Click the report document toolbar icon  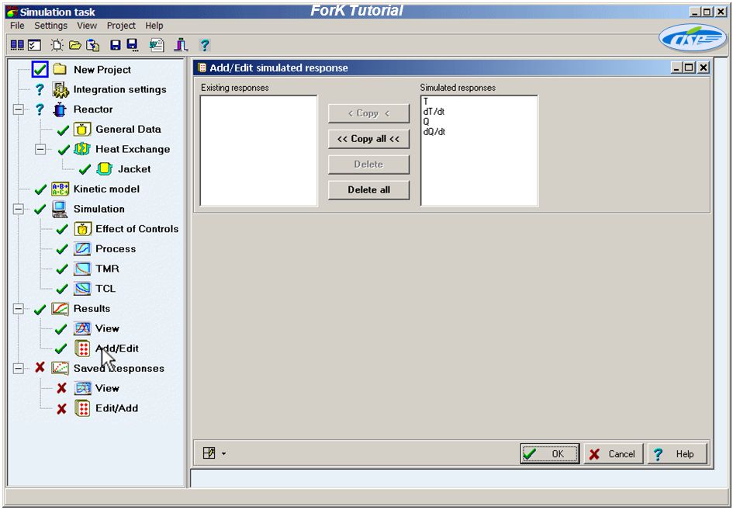coord(157,45)
